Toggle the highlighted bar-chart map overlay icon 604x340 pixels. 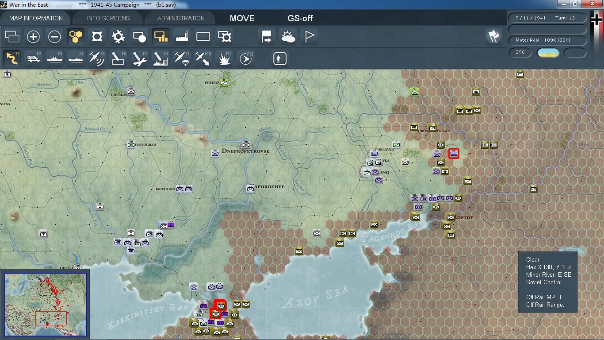161,37
